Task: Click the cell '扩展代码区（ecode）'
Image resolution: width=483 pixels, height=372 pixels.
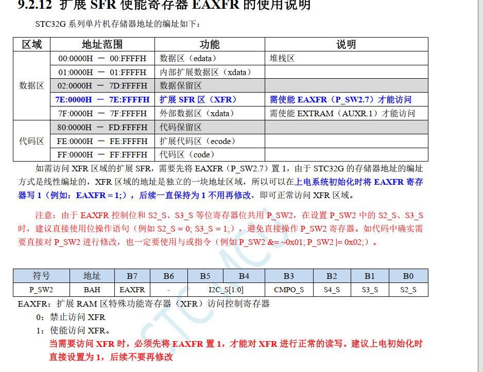Action: pyautogui.click(x=210, y=141)
